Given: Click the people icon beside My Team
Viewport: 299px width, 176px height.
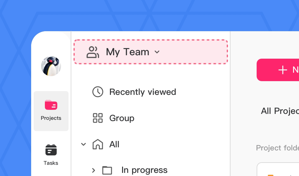Looking at the screenshot, I should pyautogui.click(x=93, y=52).
